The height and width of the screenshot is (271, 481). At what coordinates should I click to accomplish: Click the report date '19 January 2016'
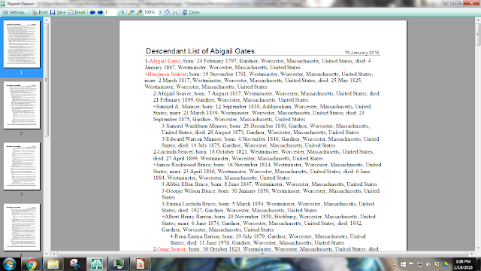pyautogui.click(x=362, y=53)
